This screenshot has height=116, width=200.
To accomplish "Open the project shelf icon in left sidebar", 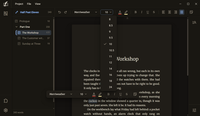I will click(5, 13).
